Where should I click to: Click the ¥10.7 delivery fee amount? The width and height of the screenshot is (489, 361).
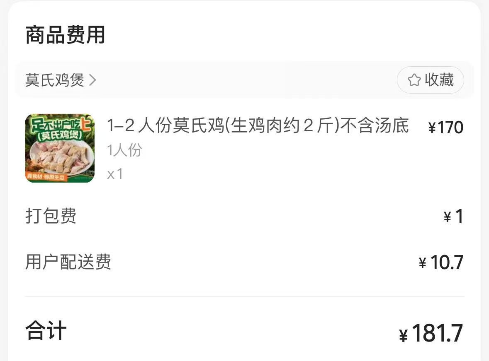(x=441, y=262)
